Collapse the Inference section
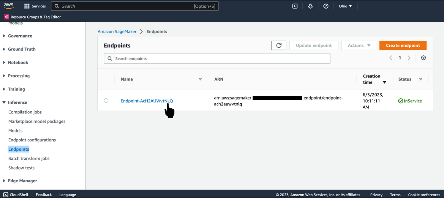The image size is (444, 199). [x=4, y=102]
